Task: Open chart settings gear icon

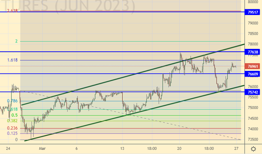Action: click(252, 149)
